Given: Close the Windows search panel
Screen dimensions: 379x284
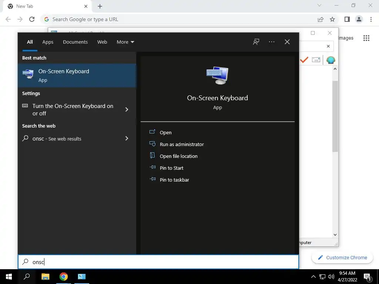Looking at the screenshot, I should [x=287, y=42].
